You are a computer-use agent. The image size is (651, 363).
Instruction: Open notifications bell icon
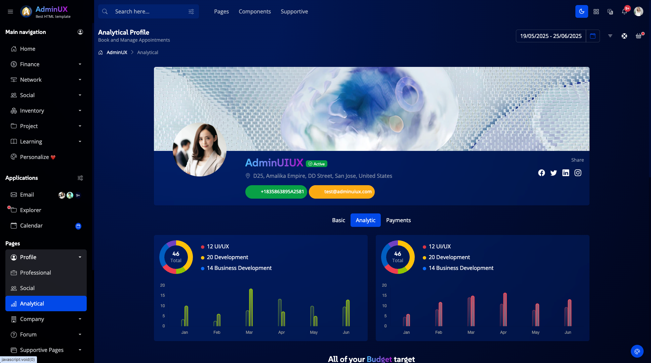pos(624,11)
